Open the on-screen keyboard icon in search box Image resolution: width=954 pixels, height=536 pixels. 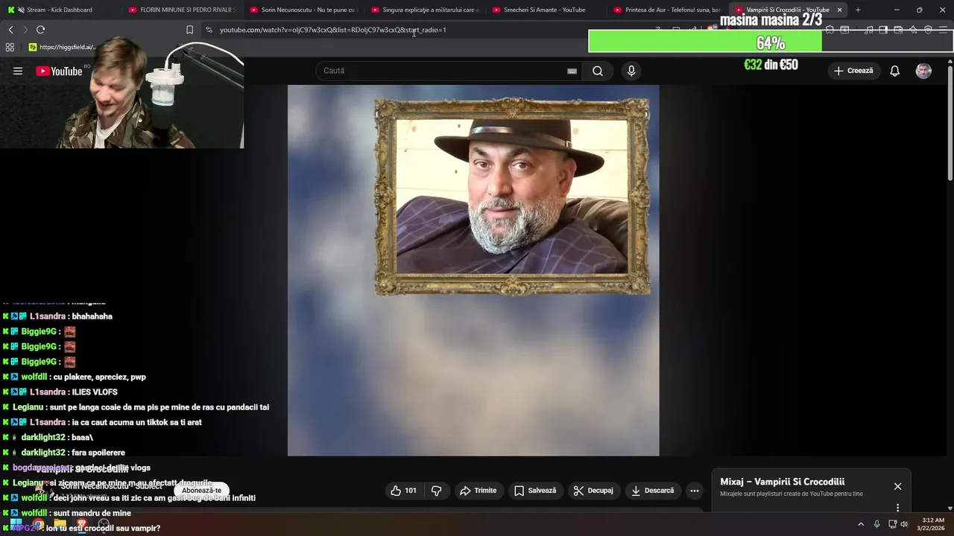click(x=572, y=71)
